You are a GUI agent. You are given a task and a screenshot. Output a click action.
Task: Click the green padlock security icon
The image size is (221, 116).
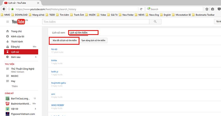pyautogui.click(x=13, y=9)
